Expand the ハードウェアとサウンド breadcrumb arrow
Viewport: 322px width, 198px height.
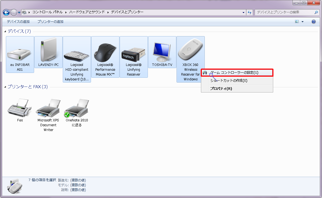108,12
